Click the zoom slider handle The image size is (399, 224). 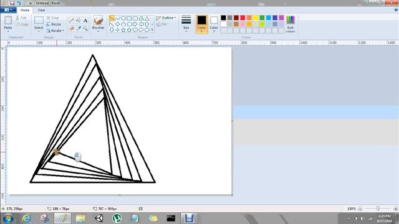378,208
